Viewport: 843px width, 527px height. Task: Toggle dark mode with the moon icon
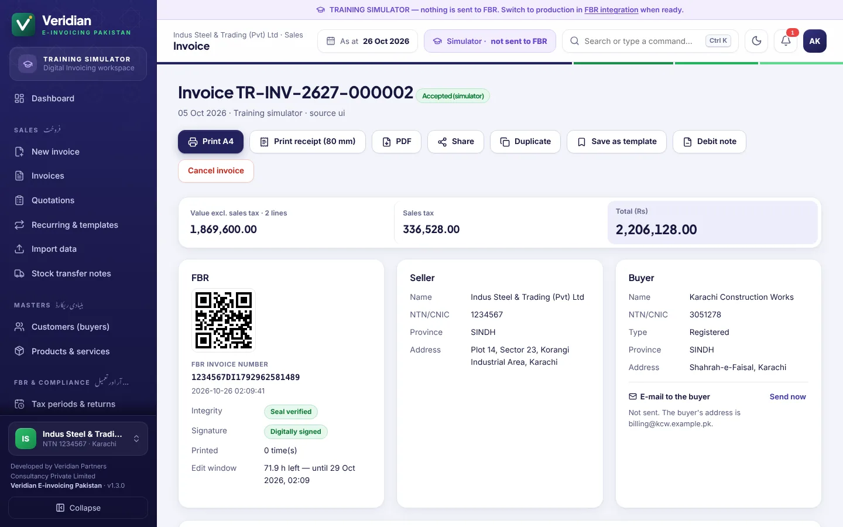756,41
